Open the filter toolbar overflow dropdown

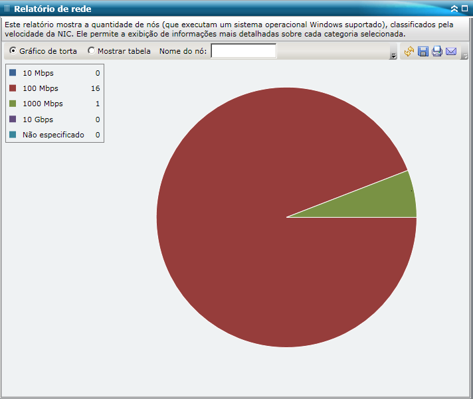393,56
